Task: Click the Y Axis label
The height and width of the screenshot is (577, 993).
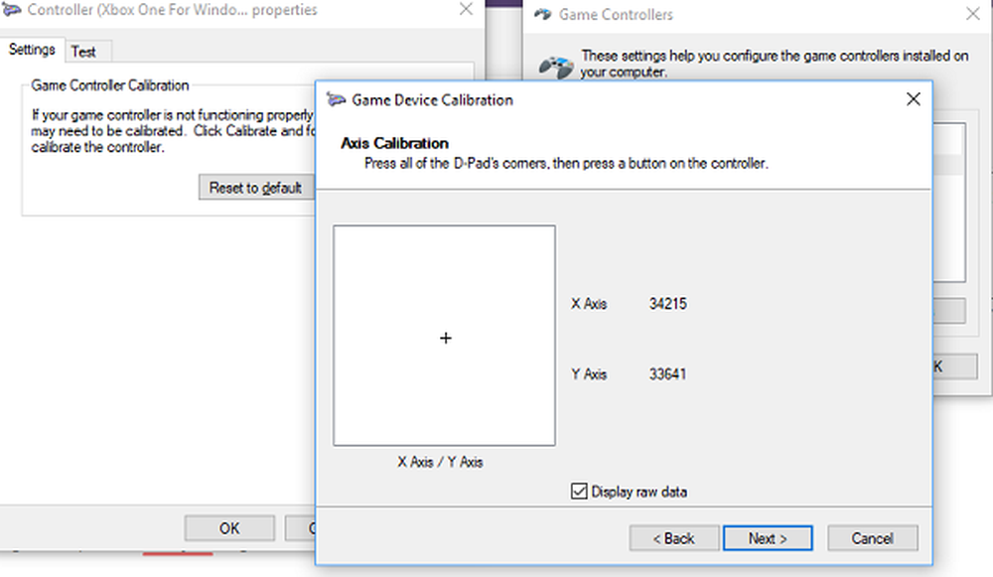Action: coord(589,374)
